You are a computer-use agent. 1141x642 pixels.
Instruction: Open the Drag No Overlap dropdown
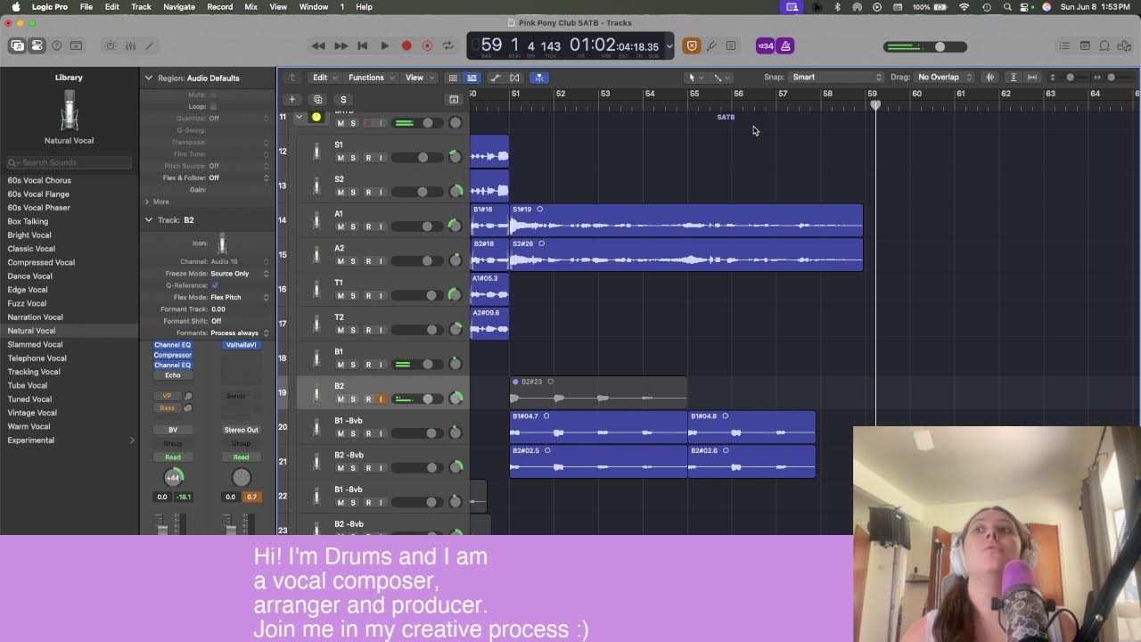(x=945, y=78)
